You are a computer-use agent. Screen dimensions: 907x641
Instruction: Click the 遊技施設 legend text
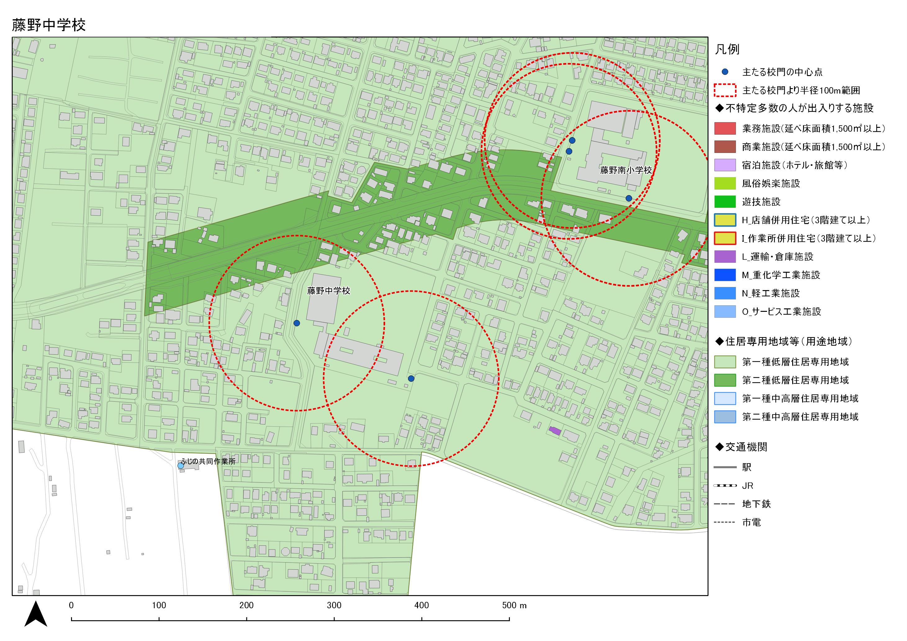click(761, 202)
